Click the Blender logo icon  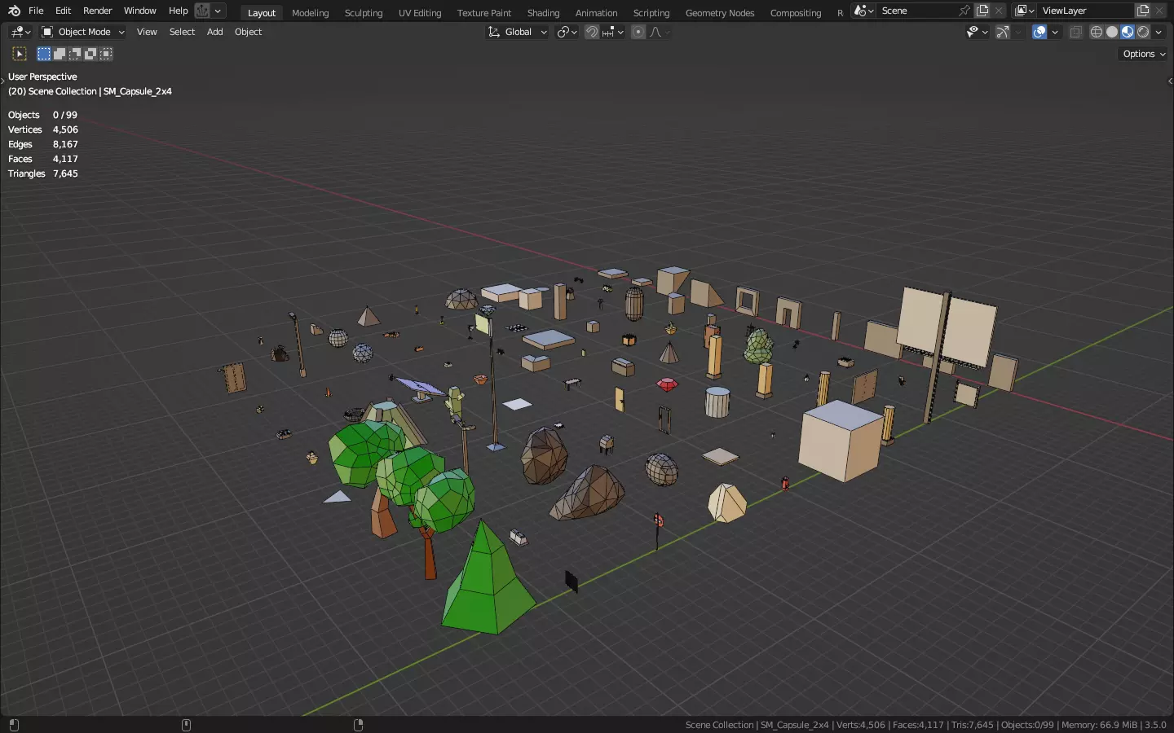pos(14,11)
